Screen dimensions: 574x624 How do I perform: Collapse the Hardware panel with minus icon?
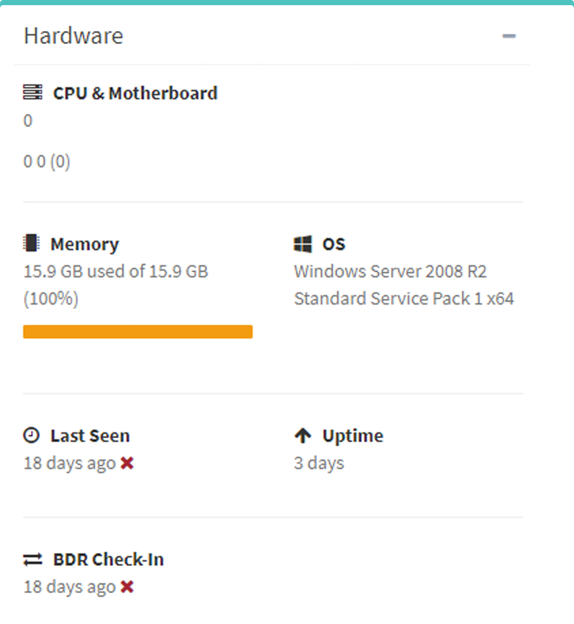(x=509, y=36)
